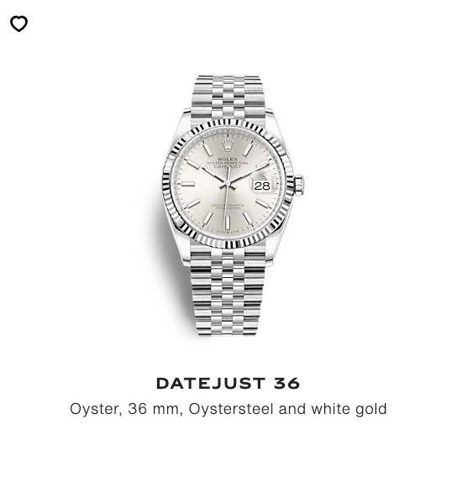The image size is (457, 482).
Task: Click the six o'clock hour marker
Action: 228,223
